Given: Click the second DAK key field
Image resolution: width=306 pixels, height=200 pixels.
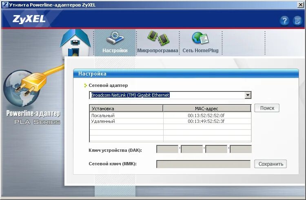Looking at the screenshot, I should pyautogui.click(x=192, y=149).
